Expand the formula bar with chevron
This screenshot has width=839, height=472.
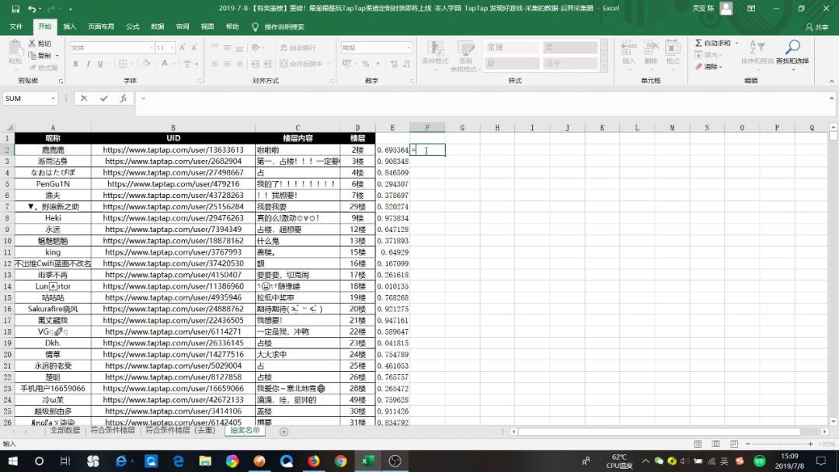832,99
